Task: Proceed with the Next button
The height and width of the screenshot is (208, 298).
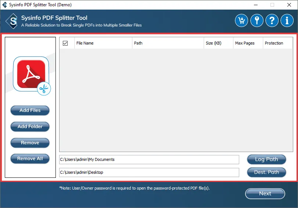Action: tap(265, 194)
